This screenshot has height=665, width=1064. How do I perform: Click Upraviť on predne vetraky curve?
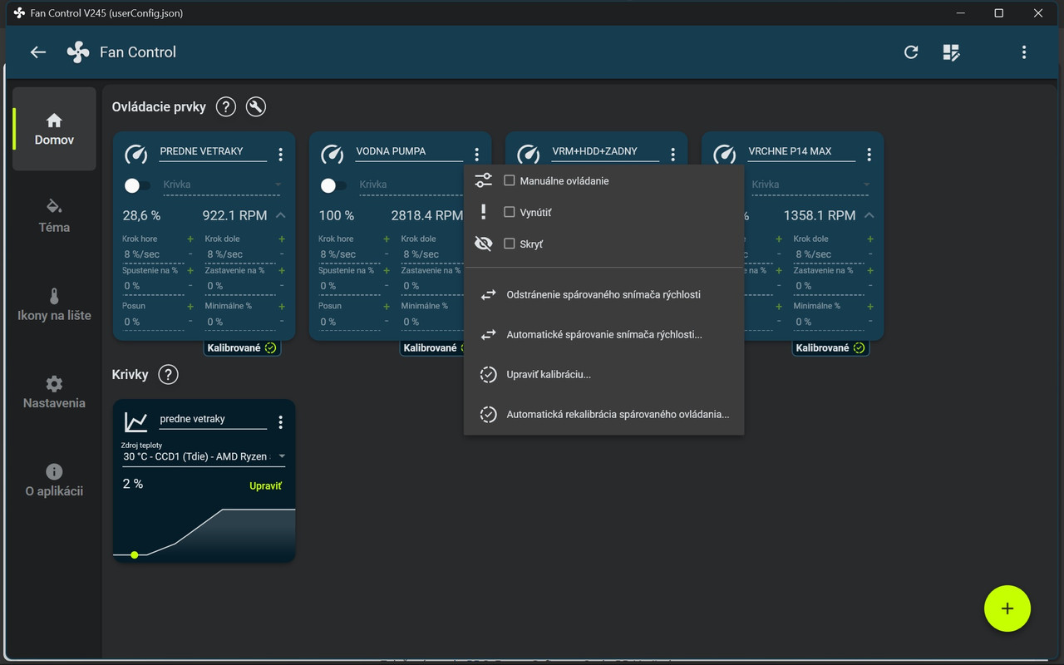click(266, 485)
